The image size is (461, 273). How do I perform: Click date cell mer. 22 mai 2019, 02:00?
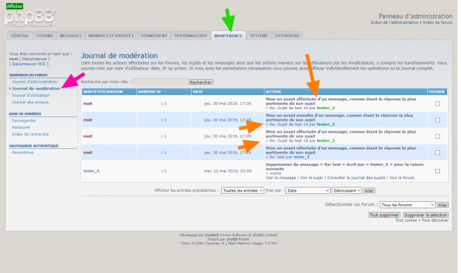tap(228, 171)
